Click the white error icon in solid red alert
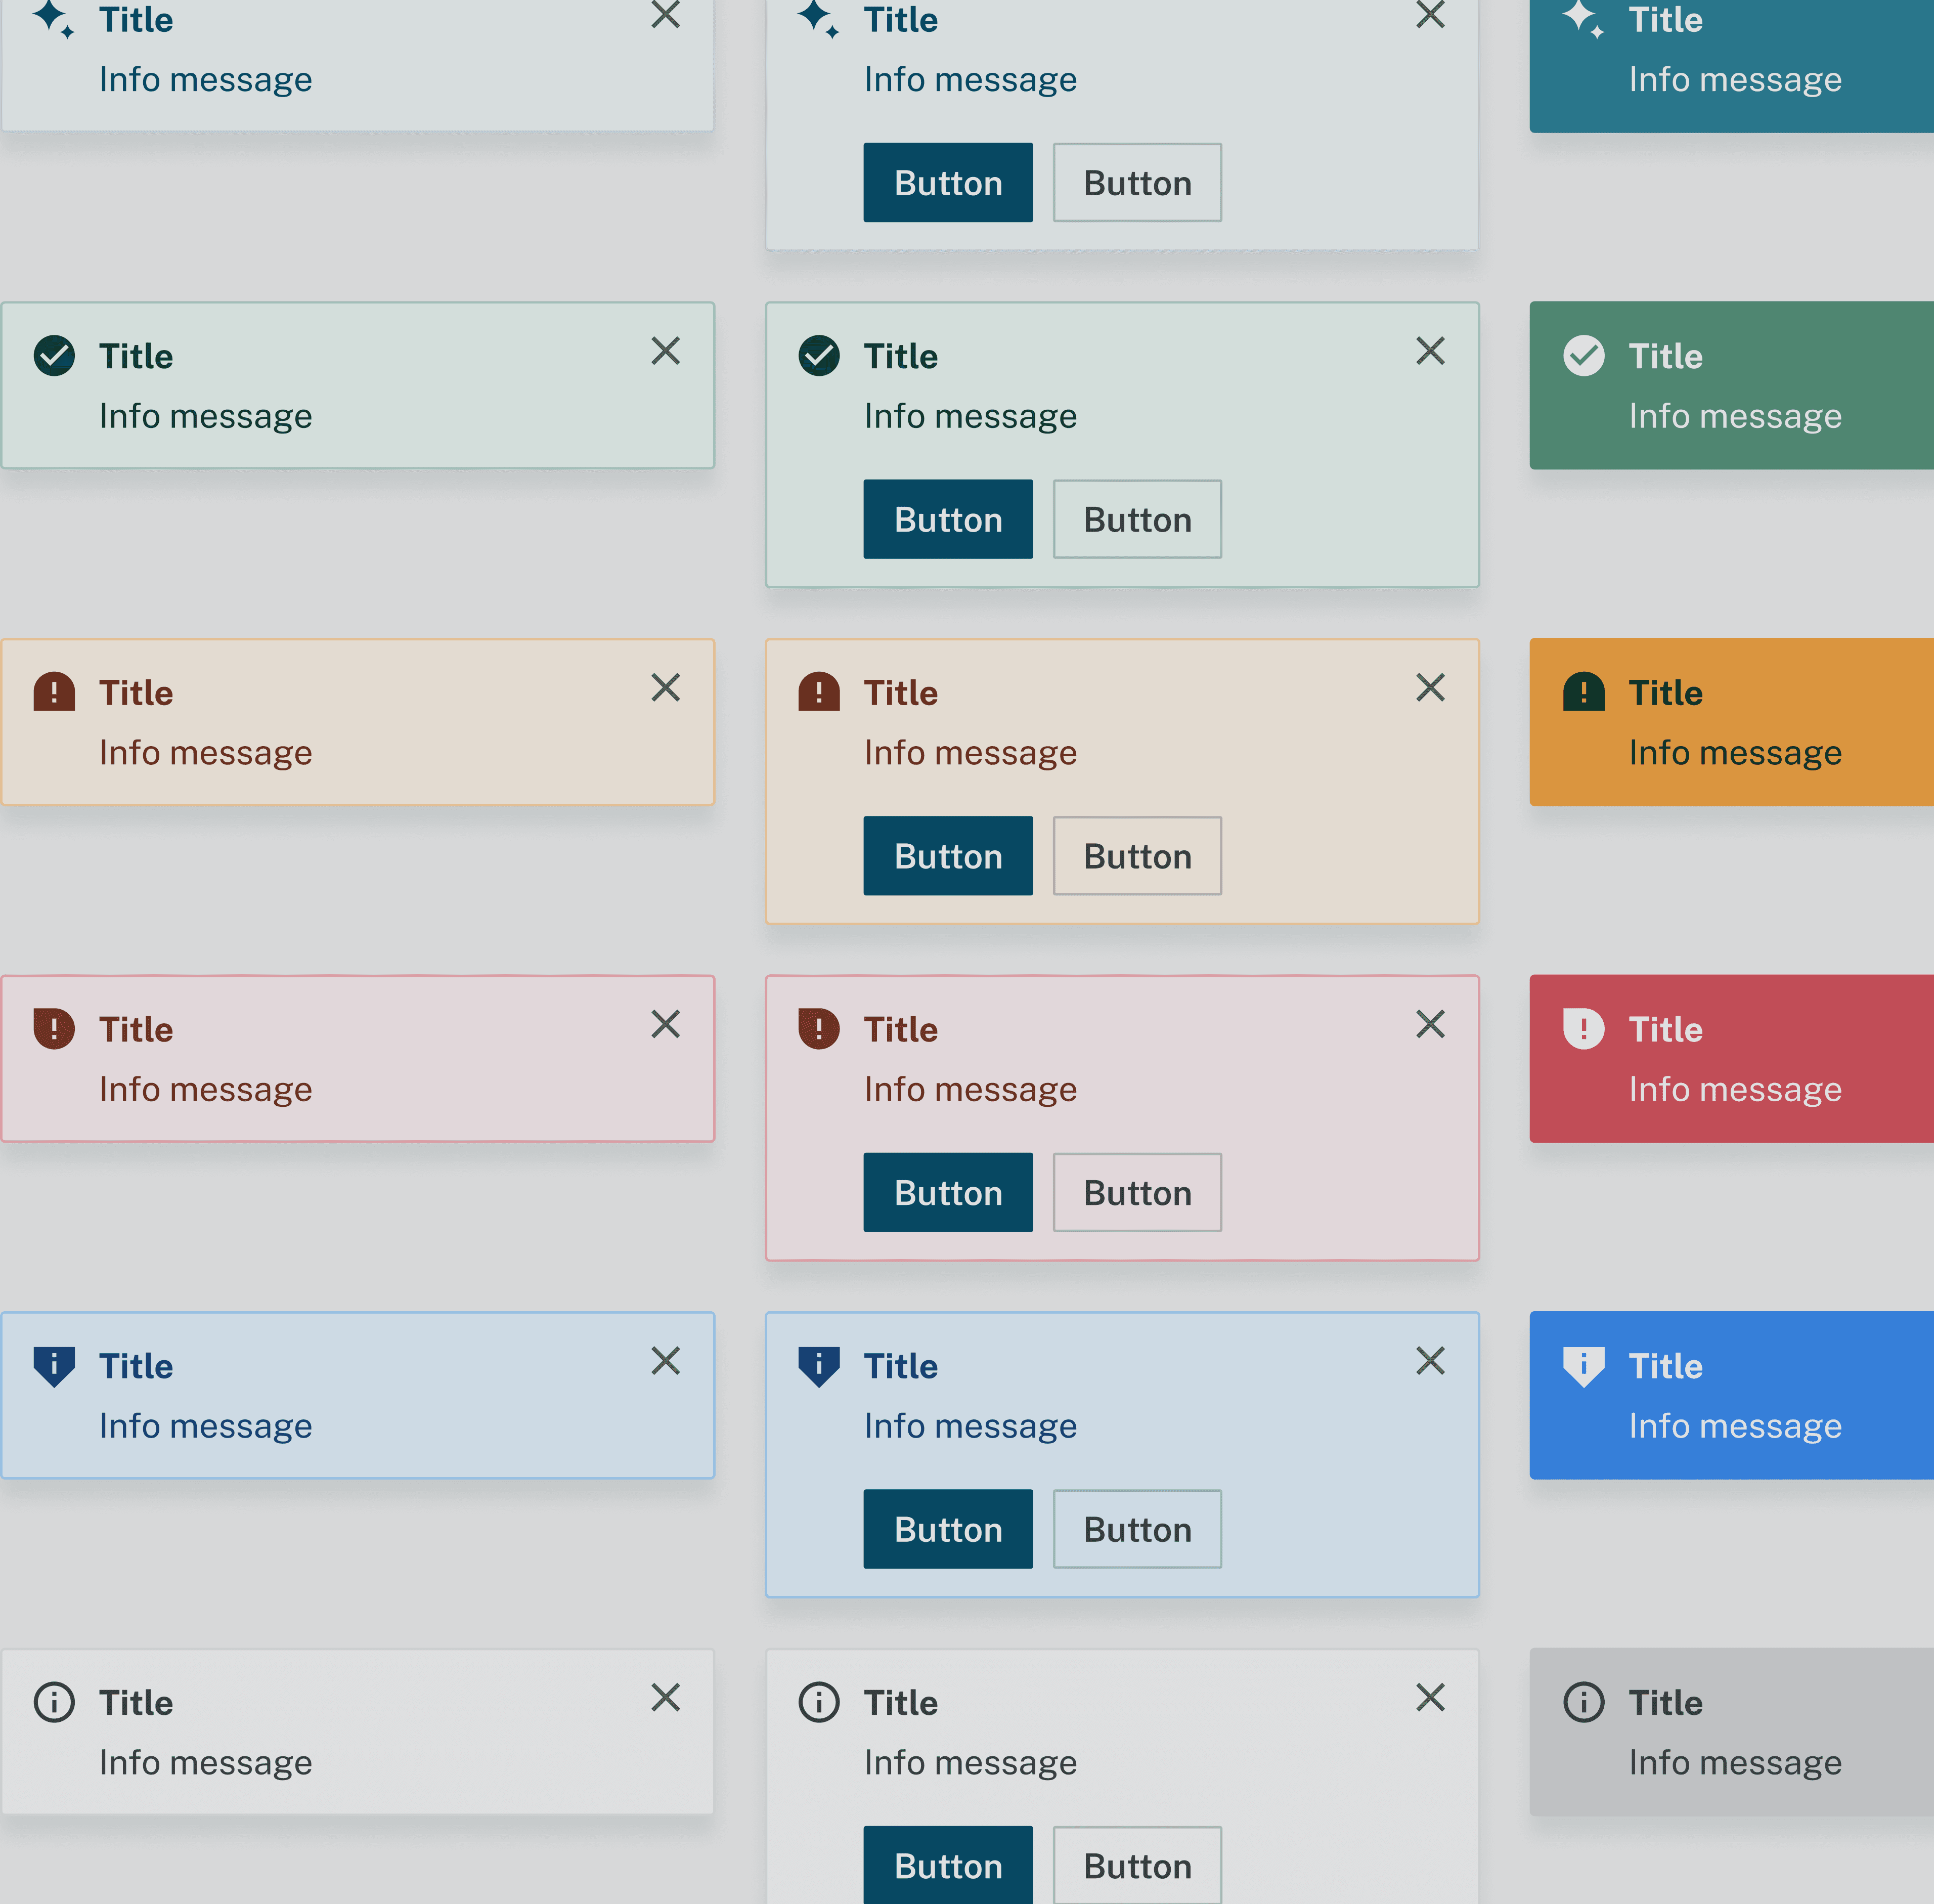 (x=1583, y=1028)
